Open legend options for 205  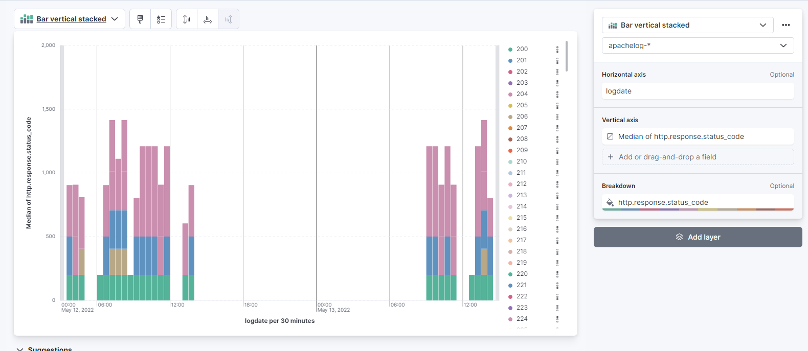tap(557, 106)
